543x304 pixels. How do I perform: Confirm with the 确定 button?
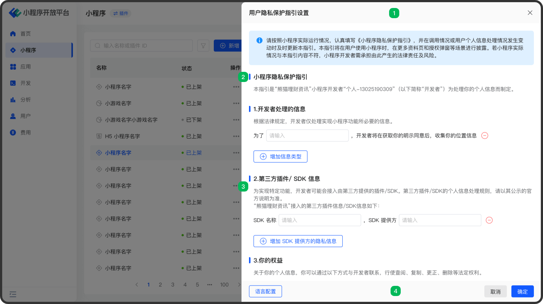point(522,292)
